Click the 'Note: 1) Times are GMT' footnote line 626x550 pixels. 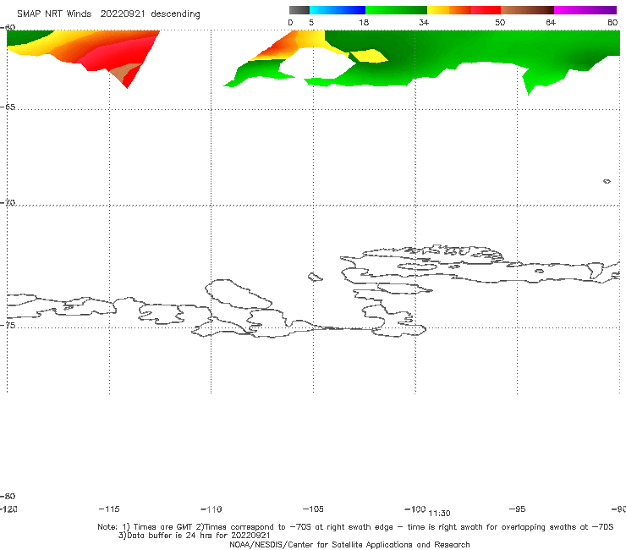[355, 527]
